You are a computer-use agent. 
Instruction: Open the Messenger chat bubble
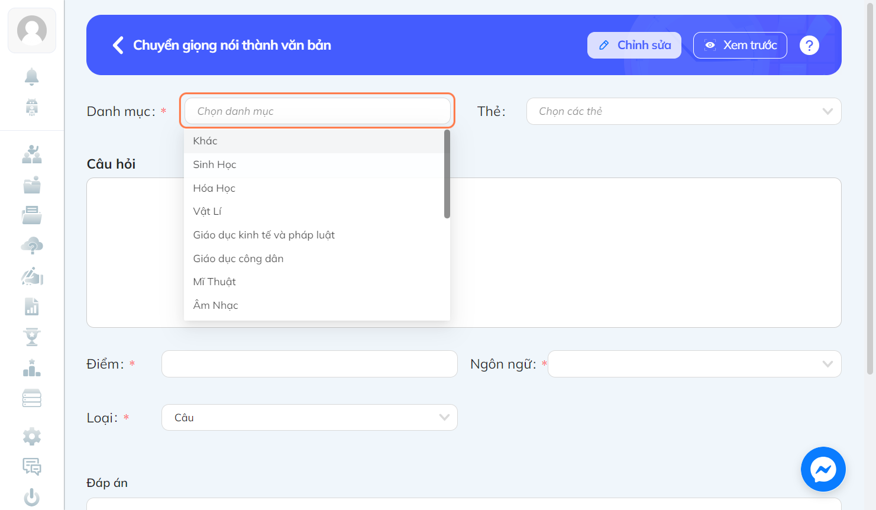pyautogui.click(x=823, y=469)
